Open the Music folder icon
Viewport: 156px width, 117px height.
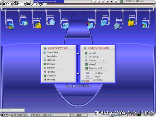104,22
